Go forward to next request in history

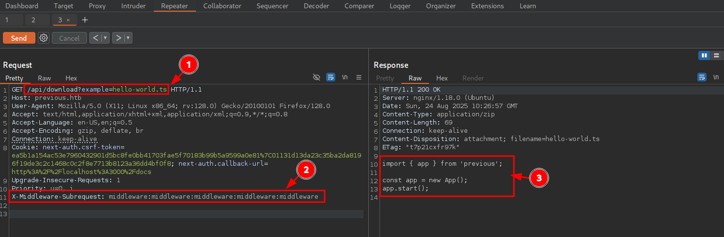click(x=118, y=38)
